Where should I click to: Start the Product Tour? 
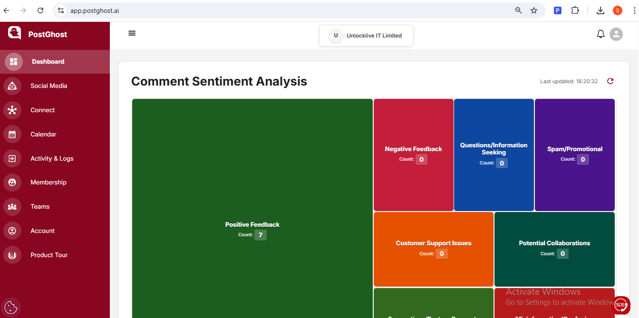(49, 255)
